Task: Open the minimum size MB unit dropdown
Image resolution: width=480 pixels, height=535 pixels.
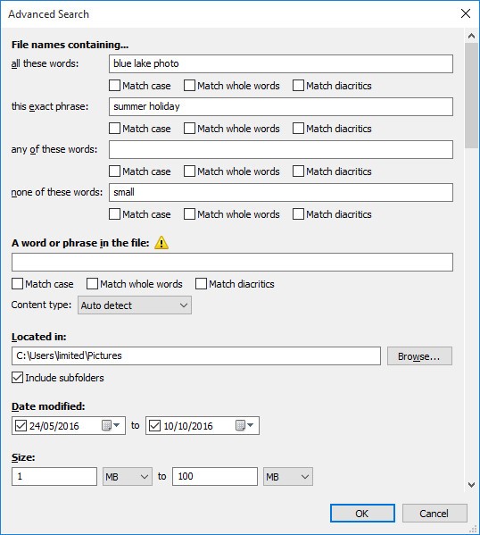Action: [128, 476]
